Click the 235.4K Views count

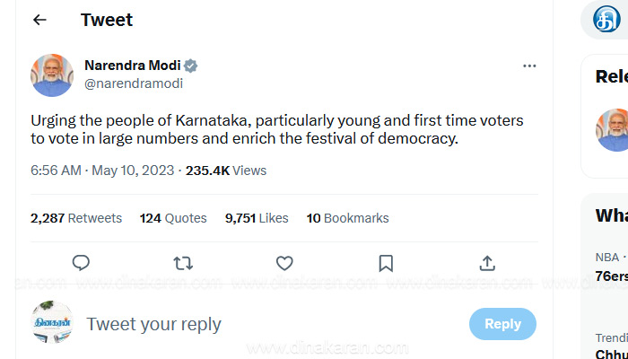click(226, 170)
